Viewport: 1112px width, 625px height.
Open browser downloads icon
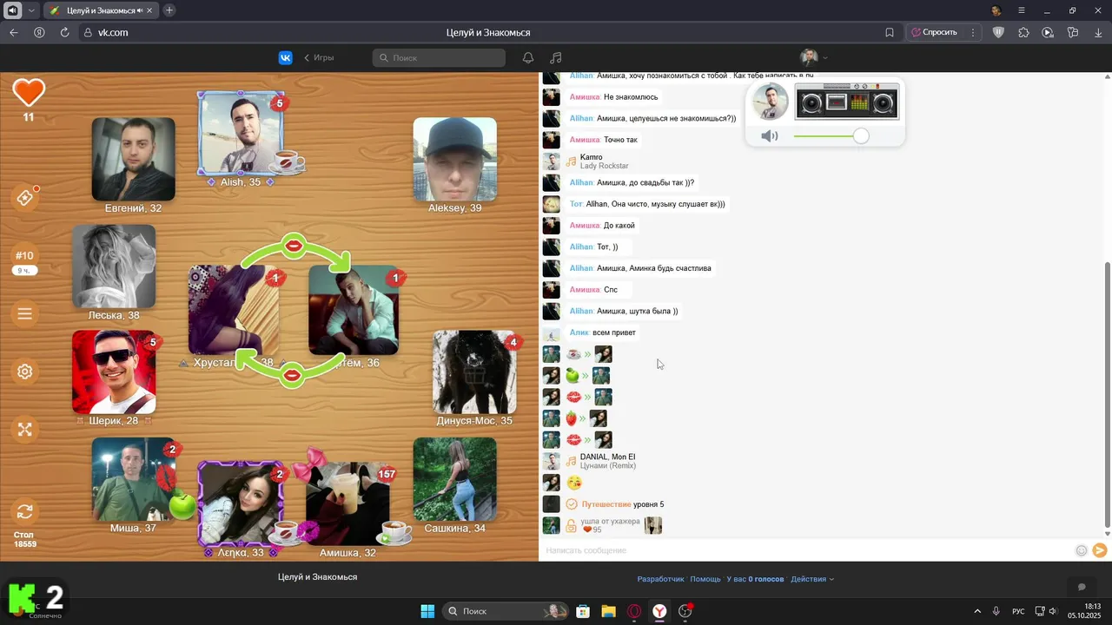click(1097, 32)
